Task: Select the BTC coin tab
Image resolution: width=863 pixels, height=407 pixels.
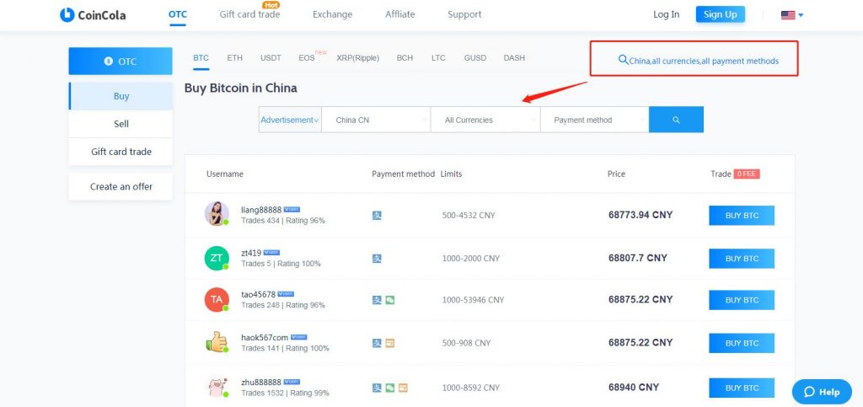Action: pyautogui.click(x=201, y=58)
